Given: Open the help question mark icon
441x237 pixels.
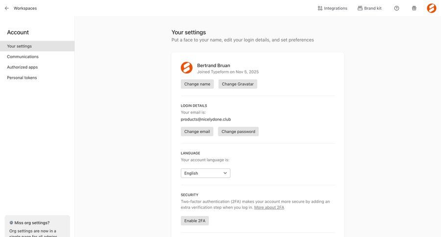Looking at the screenshot, I should (x=396, y=8).
